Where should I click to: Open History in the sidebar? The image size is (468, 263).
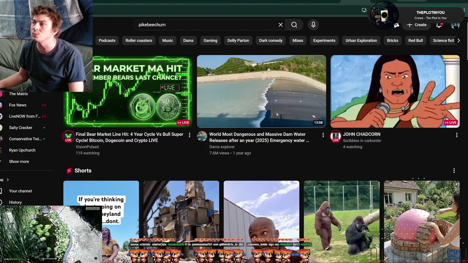click(15, 202)
